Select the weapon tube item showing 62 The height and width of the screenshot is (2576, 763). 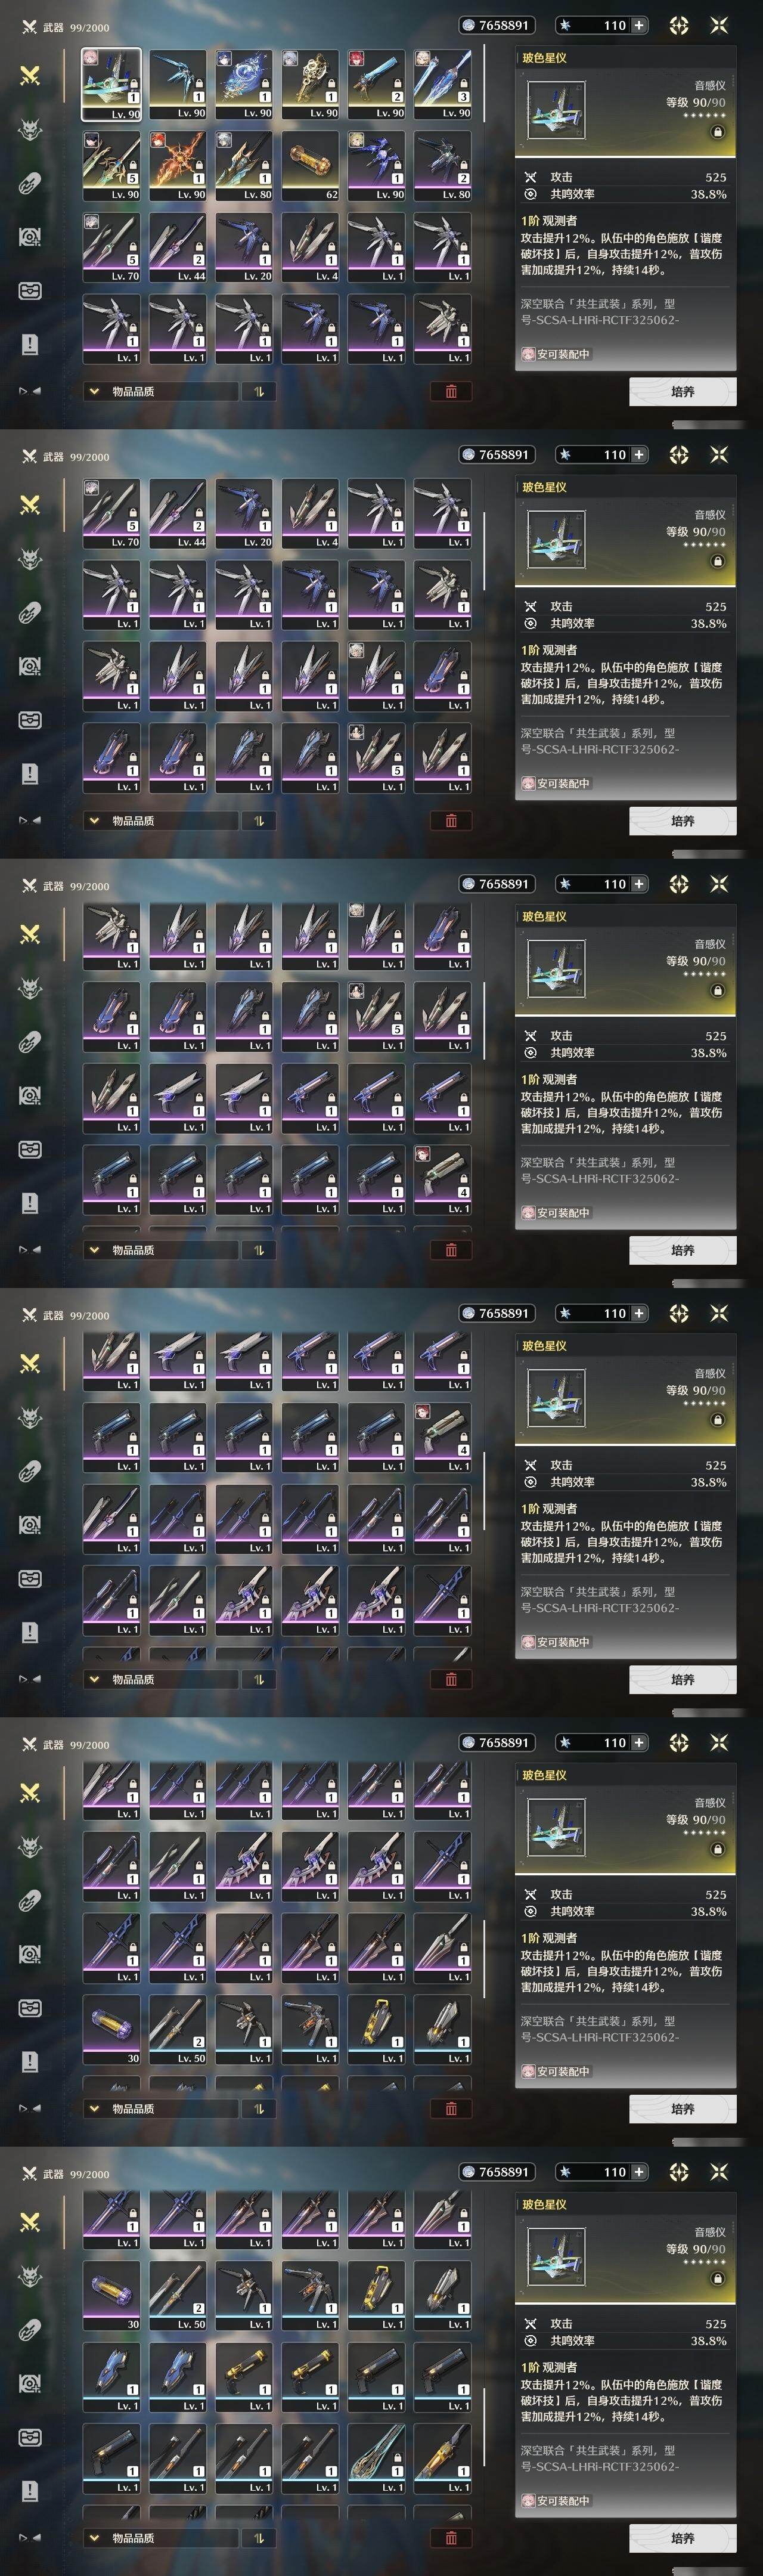(x=310, y=166)
